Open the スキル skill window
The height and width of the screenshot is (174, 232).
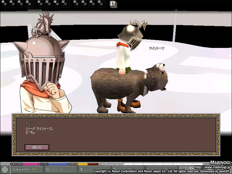[60, 169]
